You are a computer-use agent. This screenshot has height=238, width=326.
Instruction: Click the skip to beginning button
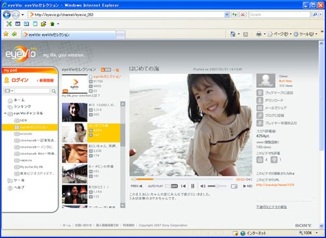183,186
